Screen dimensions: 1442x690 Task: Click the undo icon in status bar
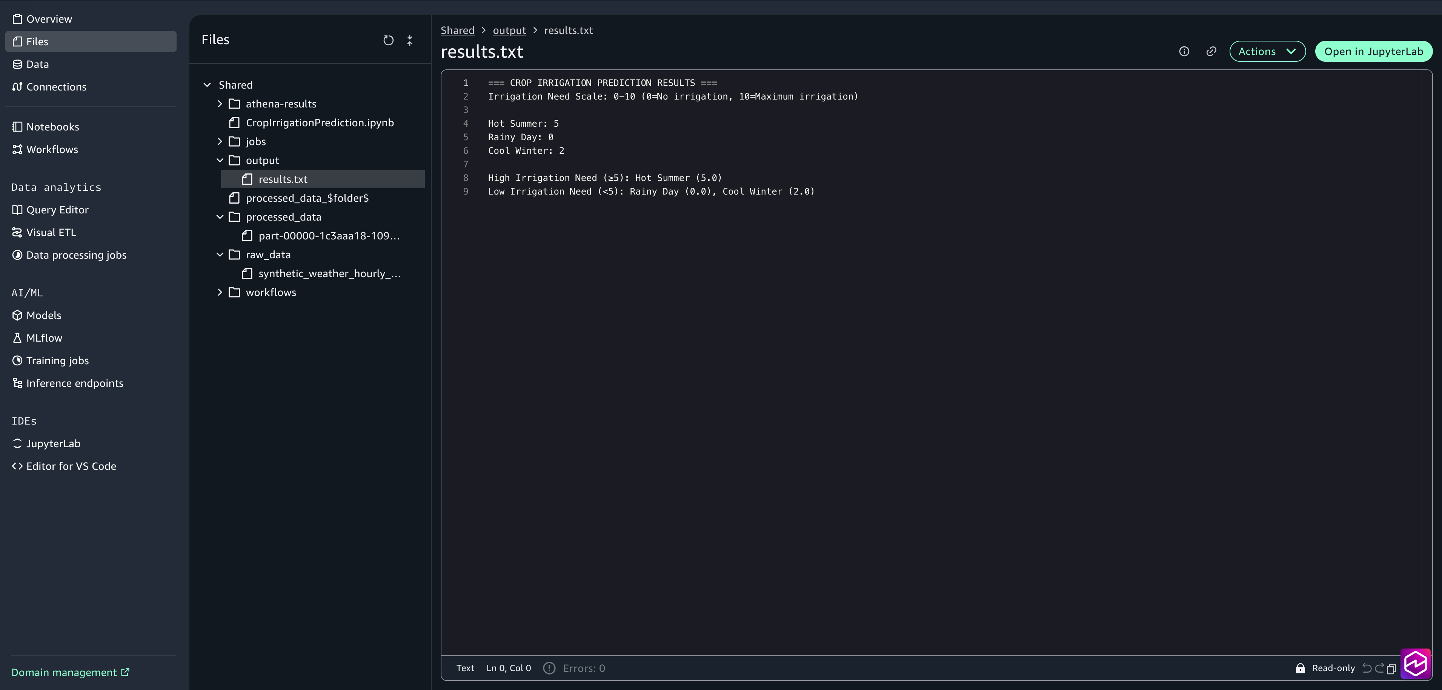1367,668
